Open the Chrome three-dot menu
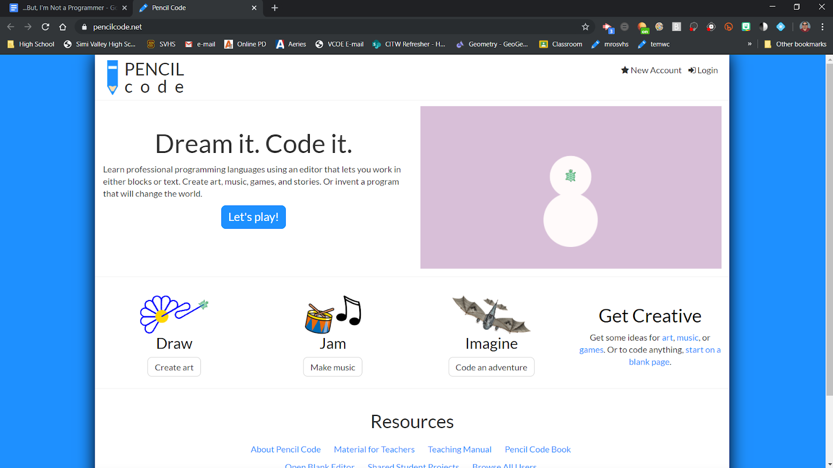 pos(823,27)
